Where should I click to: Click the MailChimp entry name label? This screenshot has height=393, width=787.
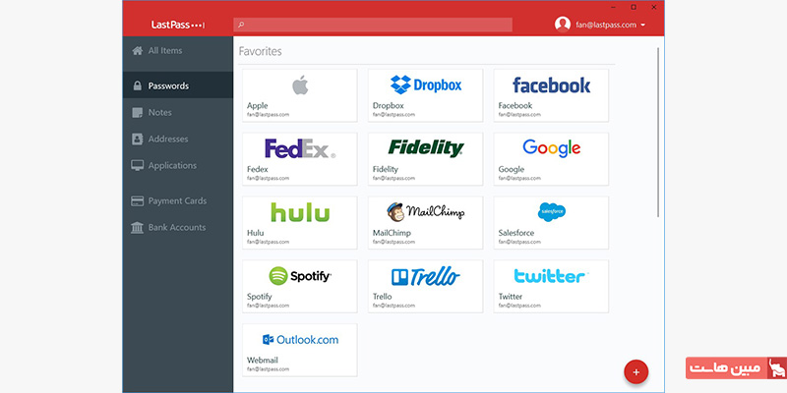tap(392, 233)
